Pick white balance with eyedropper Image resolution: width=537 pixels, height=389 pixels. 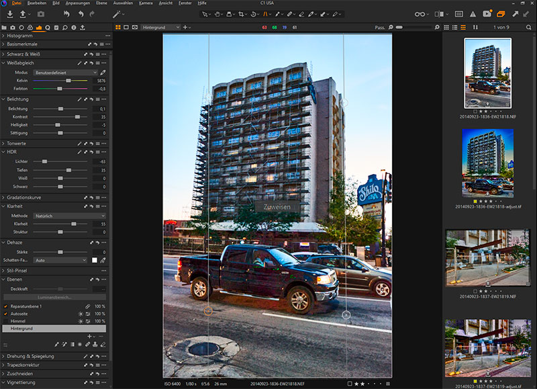(103, 73)
